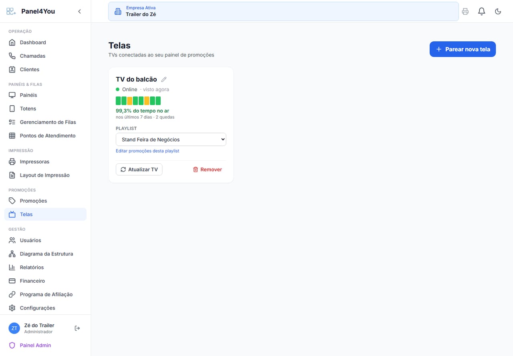Click the Gerenciamento de Filas list icon
The width and height of the screenshot is (513, 356).
pos(12,122)
